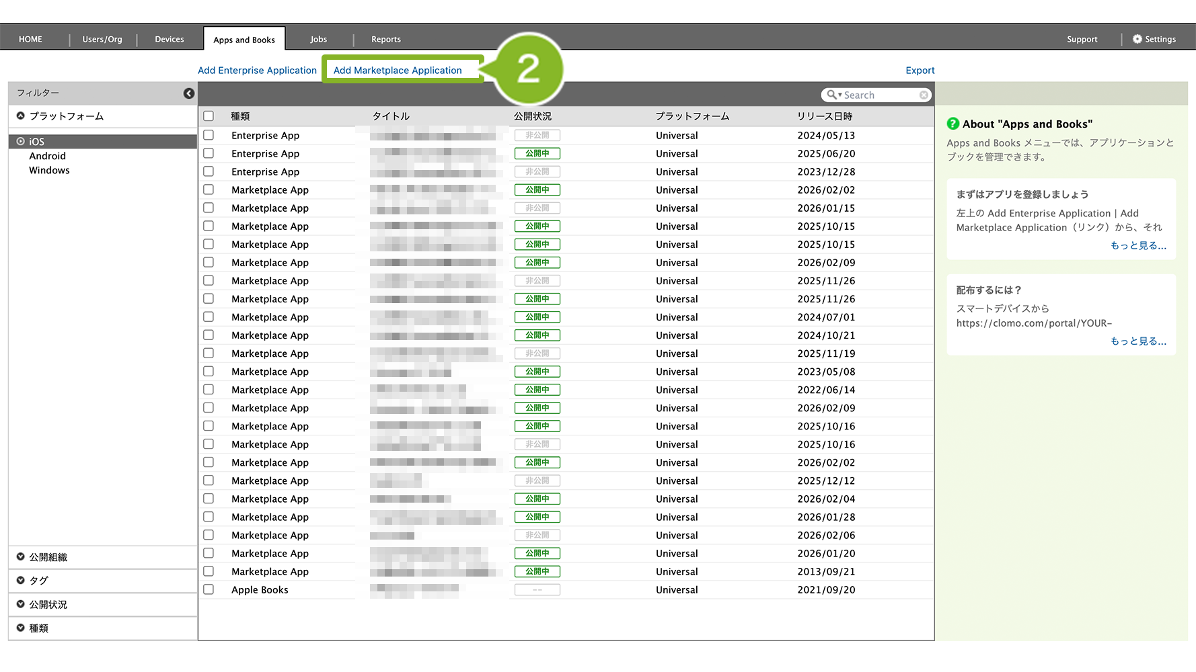Viewport: 1196px width, 672px height.
Task: Clear the search field with X icon
Action: (x=924, y=95)
